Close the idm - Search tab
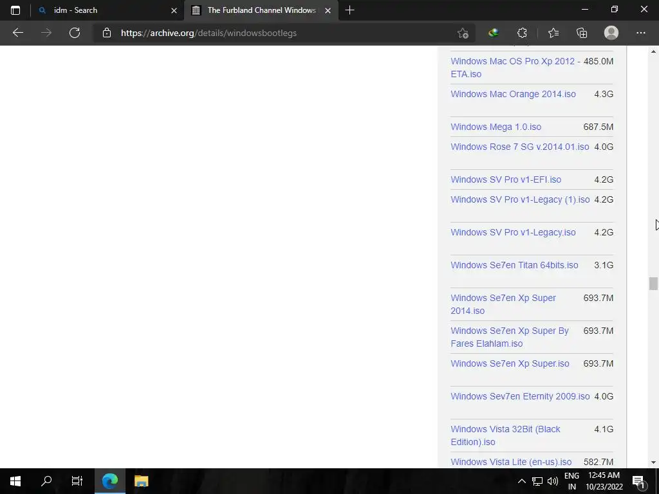 coord(174,10)
